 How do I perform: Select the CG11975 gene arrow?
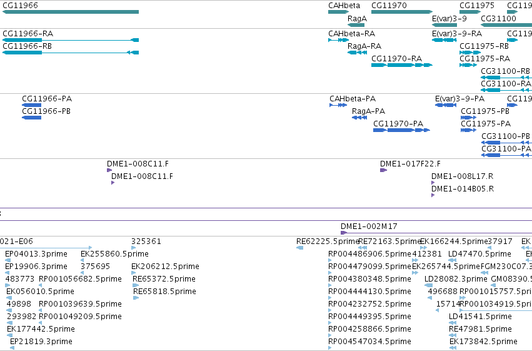point(470,12)
